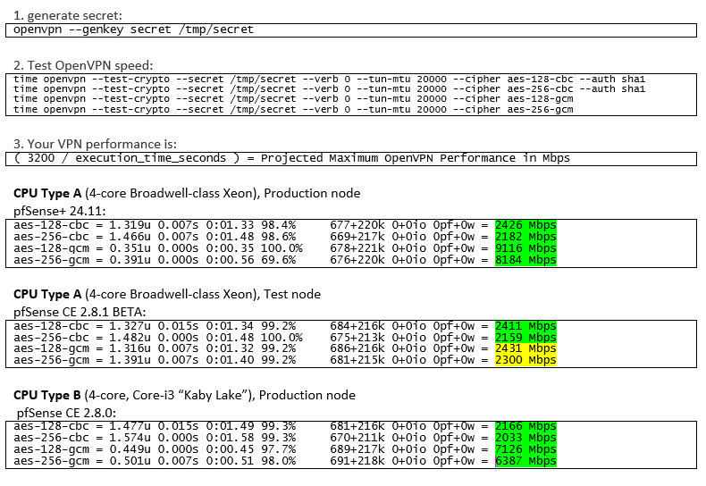Image resolution: width=706 pixels, height=486 pixels.
Task: Click the 'CPU Type B' Kaby Lake heading
Action: 185,395
